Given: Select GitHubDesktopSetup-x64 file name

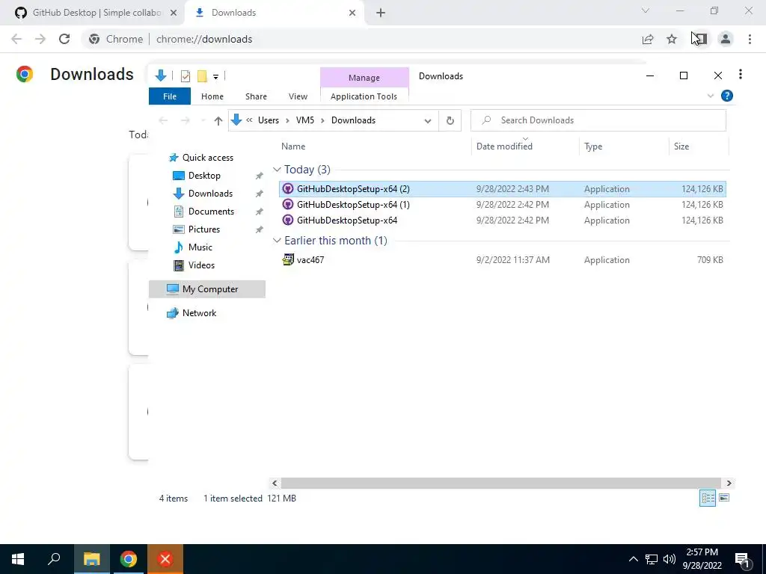Looking at the screenshot, I should (347, 220).
